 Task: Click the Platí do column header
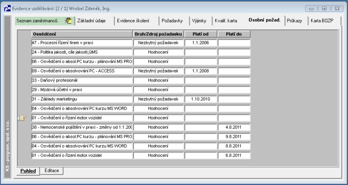tap(234, 34)
